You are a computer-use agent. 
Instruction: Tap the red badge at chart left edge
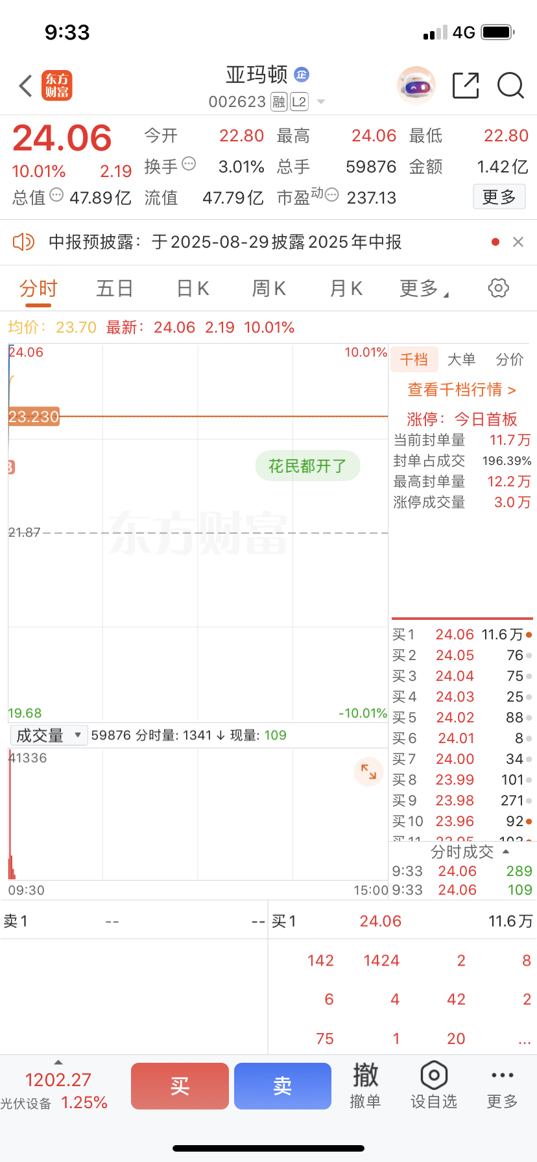coord(11,467)
